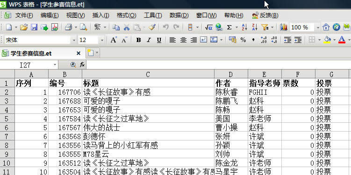The width and height of the screenshot is (351, 175).
Task: Increase font size with A+ icon
Action: [x=114, y=40]
